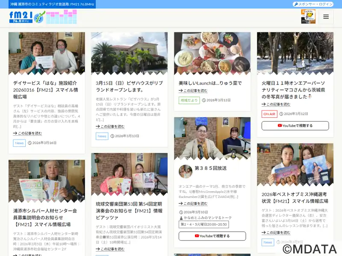The image size is (342, 256).
Task: Click the date 2026年3月12日 next to ON AIR
Action: click(296, 114)
